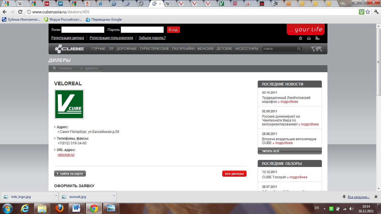
Task: Click the CUBE logo
Action: (x=69, y=49)
